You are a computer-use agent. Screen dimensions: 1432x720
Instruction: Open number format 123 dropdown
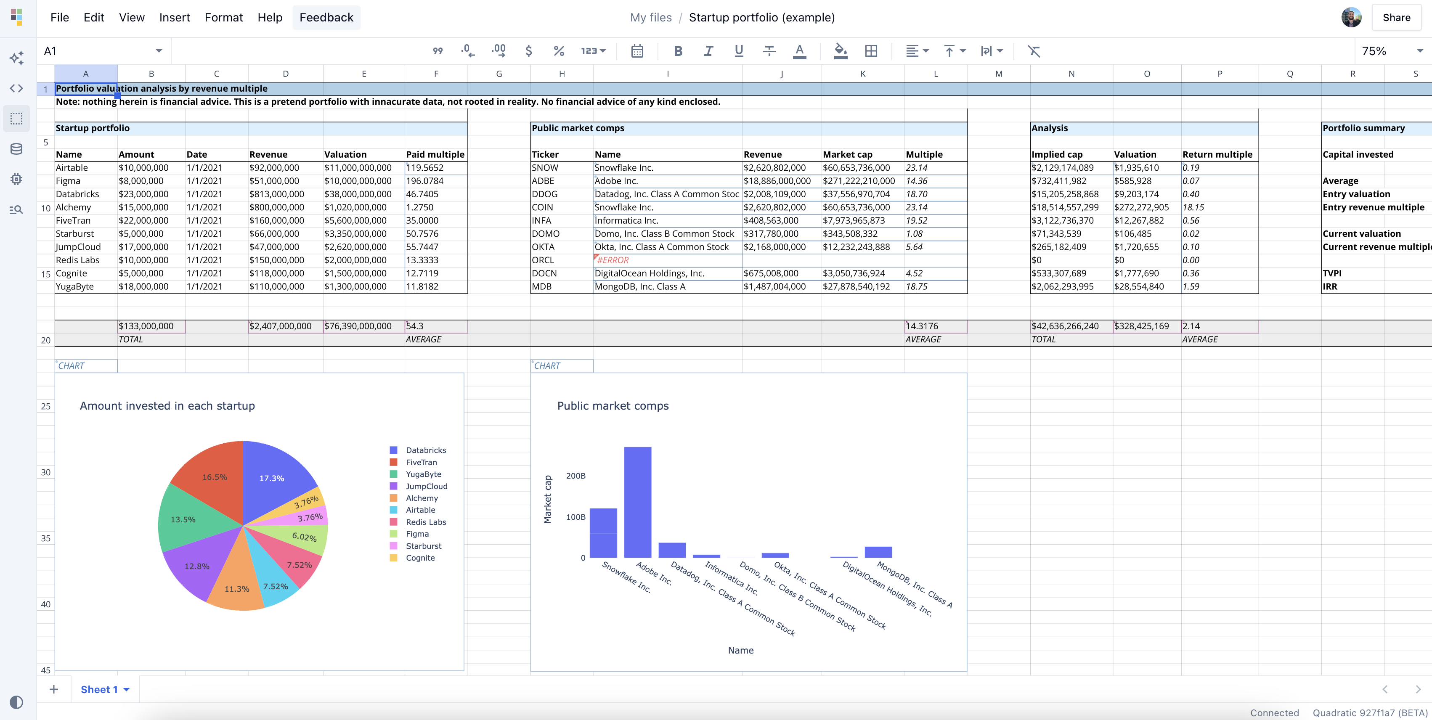click(594, 51)
